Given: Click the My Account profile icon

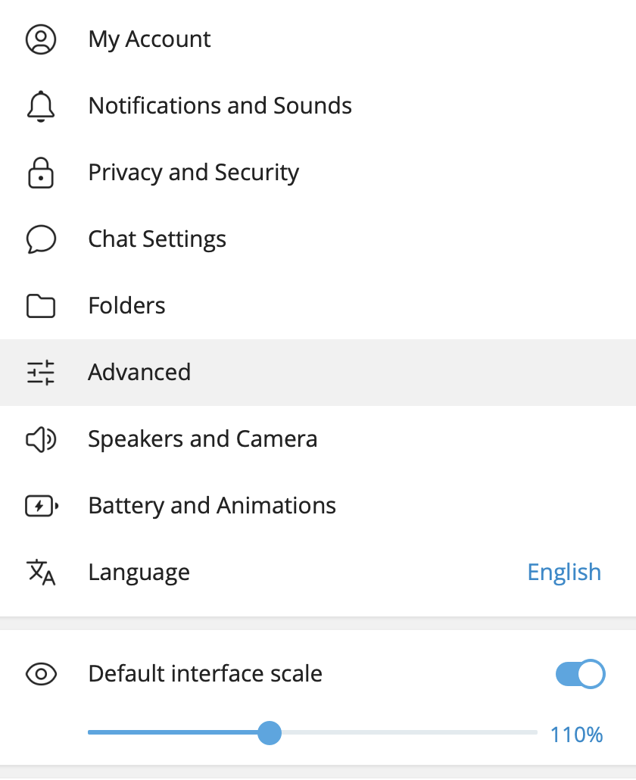Looking at the screenshot, I should tap(41, 39).
